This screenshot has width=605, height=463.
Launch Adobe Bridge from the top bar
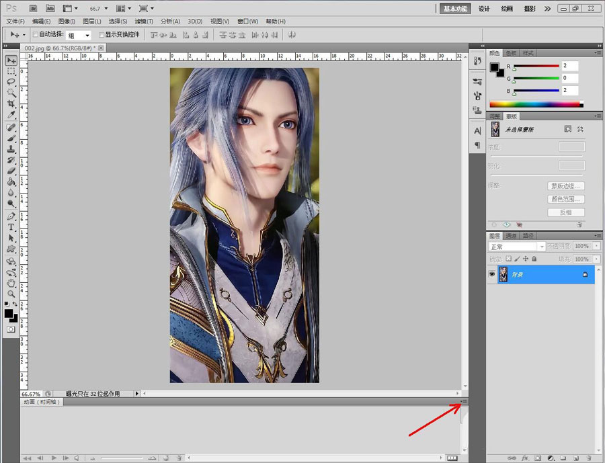[x=34, y=9]
